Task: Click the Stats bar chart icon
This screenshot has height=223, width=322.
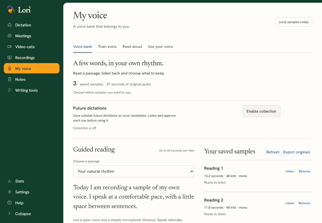Action: click(x=10, y=181)
